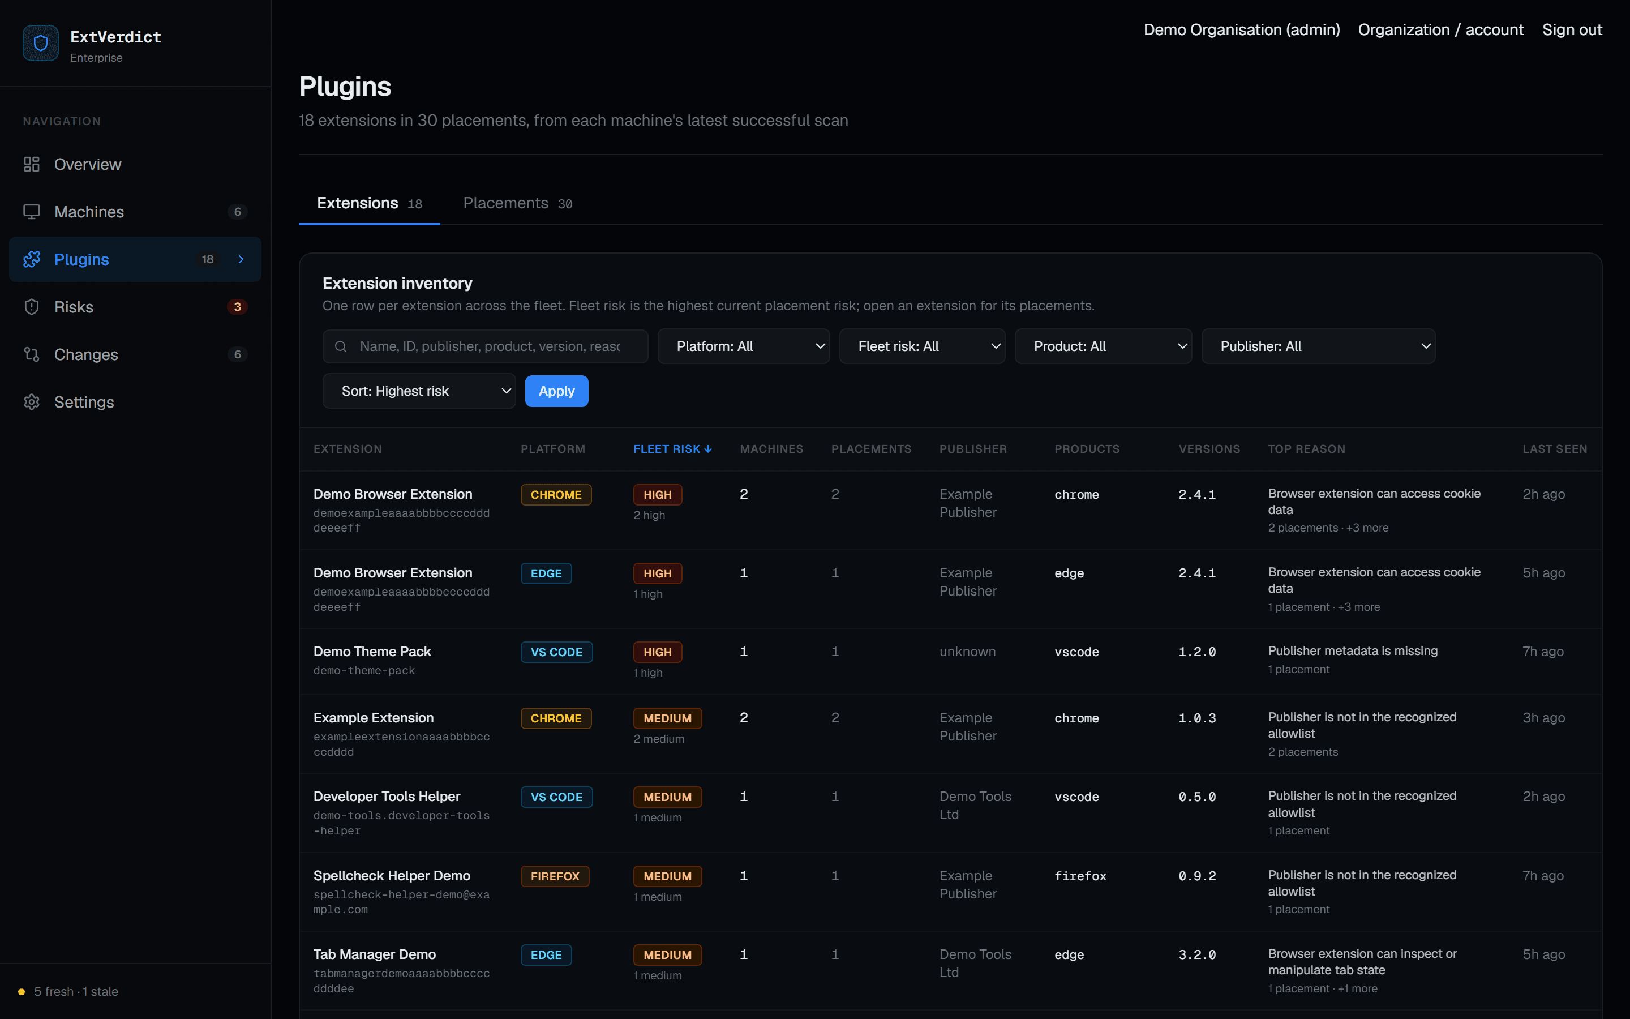Click the yellow status dot by fresh count
The height and width of the screenshot is (1019, 1630).
pos(22,991)
